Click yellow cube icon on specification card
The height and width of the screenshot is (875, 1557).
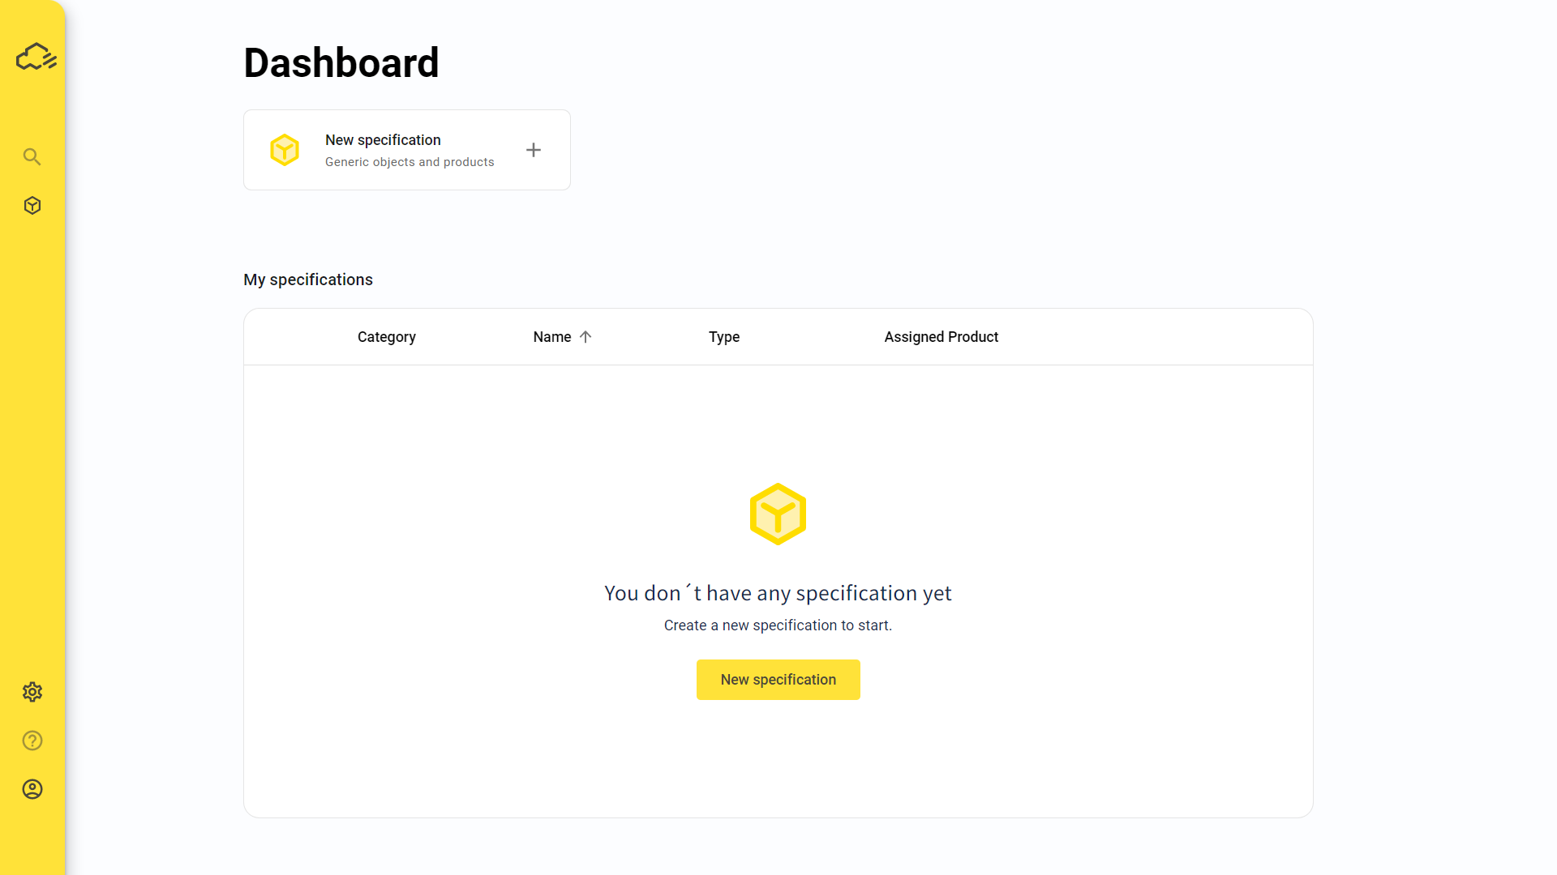tap(285, 150)
